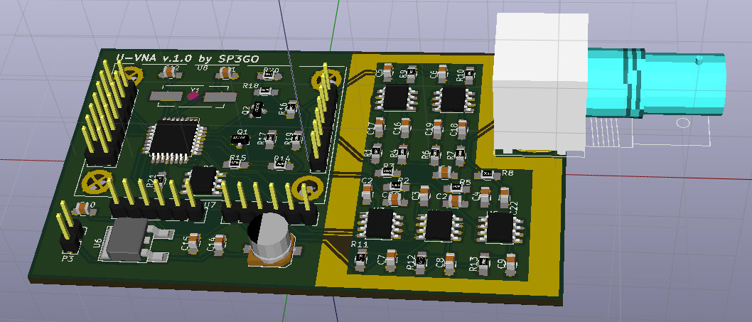Click the square QFP microcontroller chip

pyautogui.click(x=174, y=136)
